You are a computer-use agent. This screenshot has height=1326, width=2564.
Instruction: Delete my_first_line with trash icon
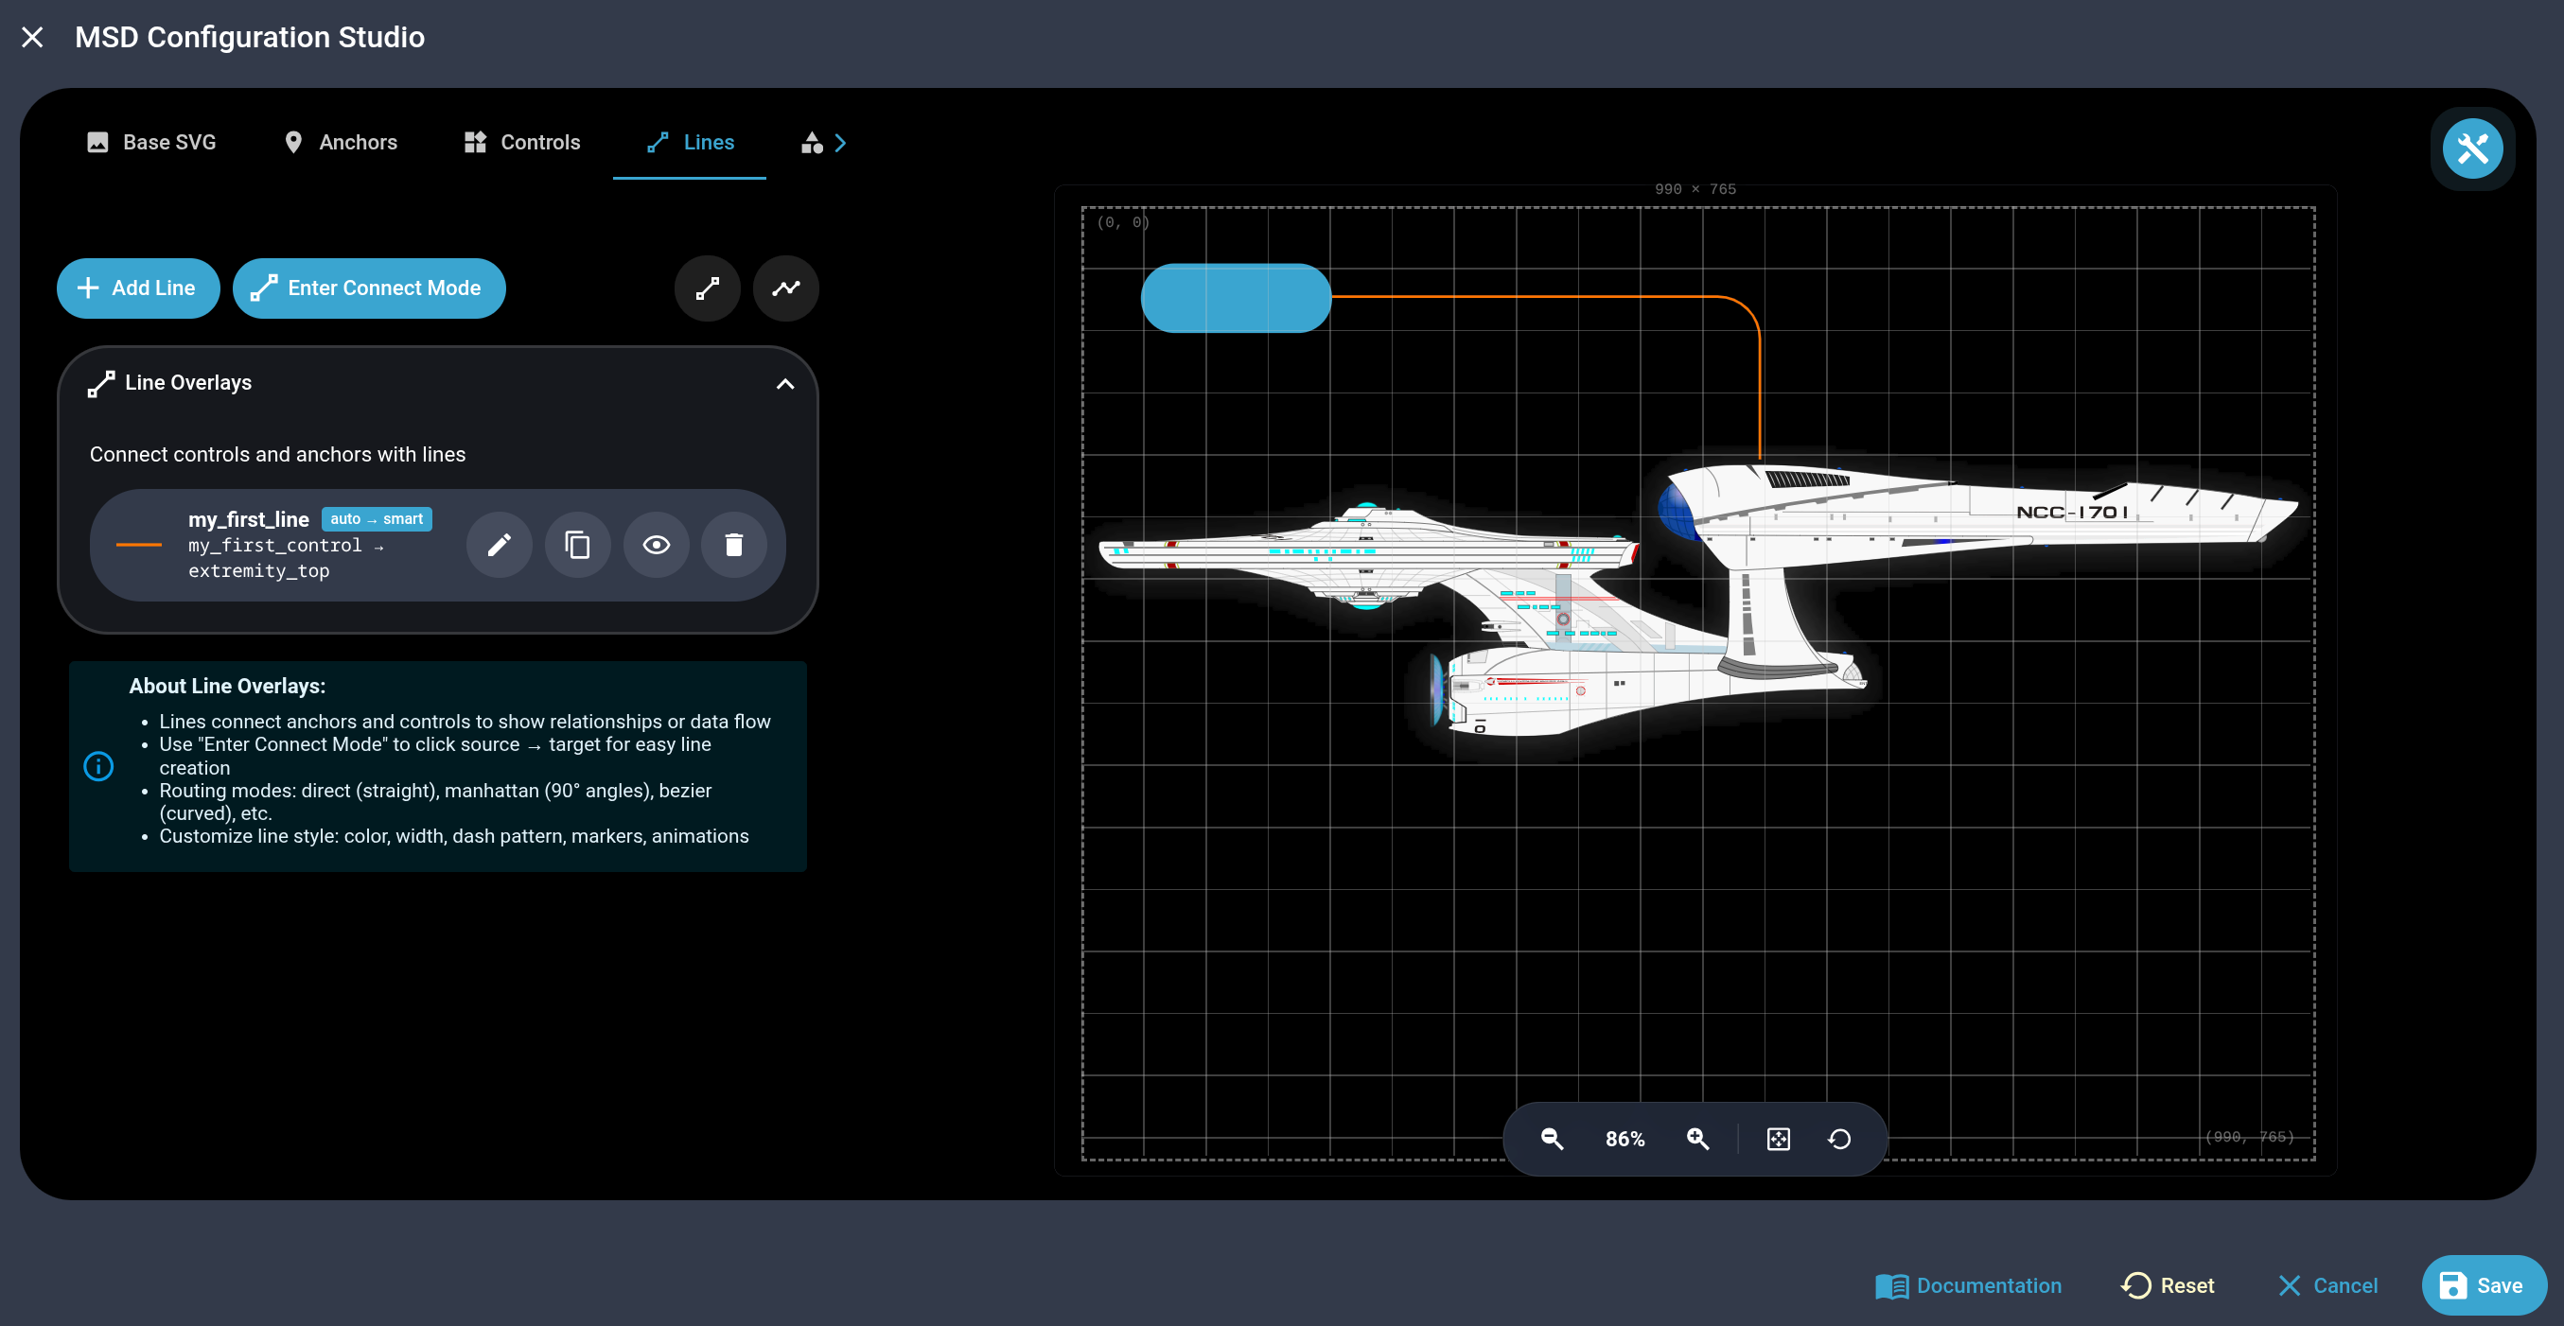[734, 544]
